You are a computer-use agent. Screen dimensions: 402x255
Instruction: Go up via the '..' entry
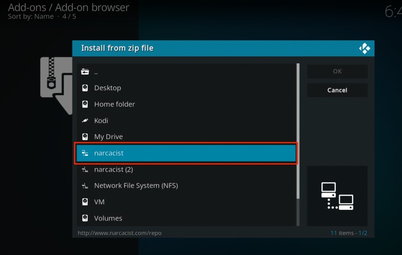pos(186,72)
